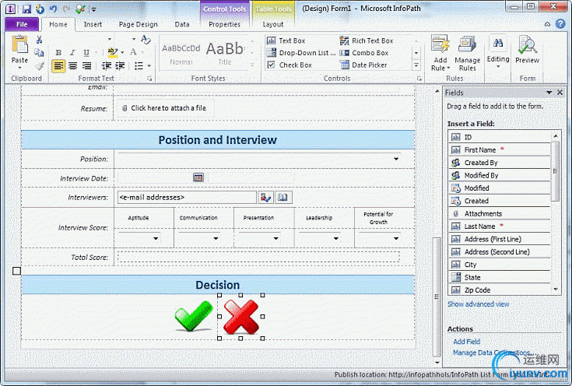Open the Control Tools Properties tab
The width and height of the screenshot is (572, 386).
point(224,24)
